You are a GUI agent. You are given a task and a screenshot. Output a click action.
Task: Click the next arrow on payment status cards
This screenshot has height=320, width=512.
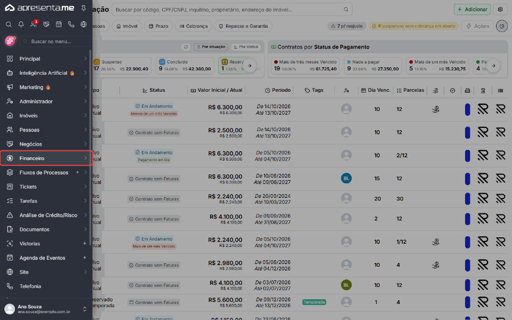tap(493, 66)
